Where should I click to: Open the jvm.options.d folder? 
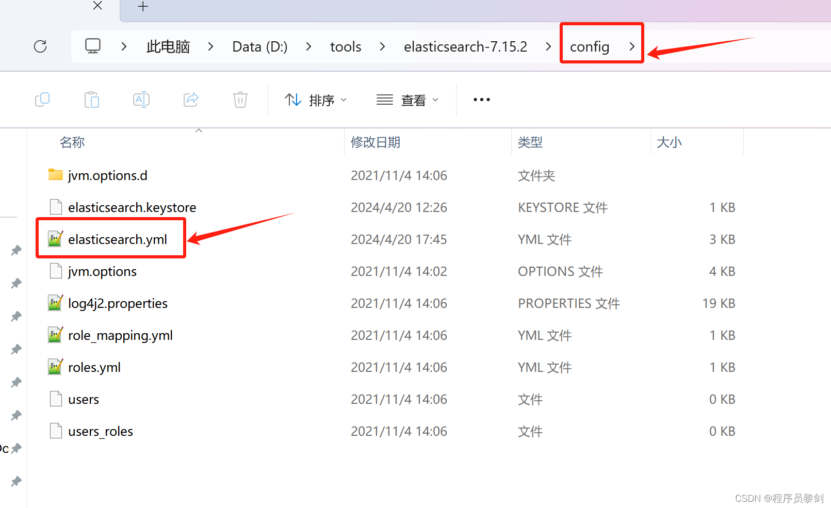point(108,175)
